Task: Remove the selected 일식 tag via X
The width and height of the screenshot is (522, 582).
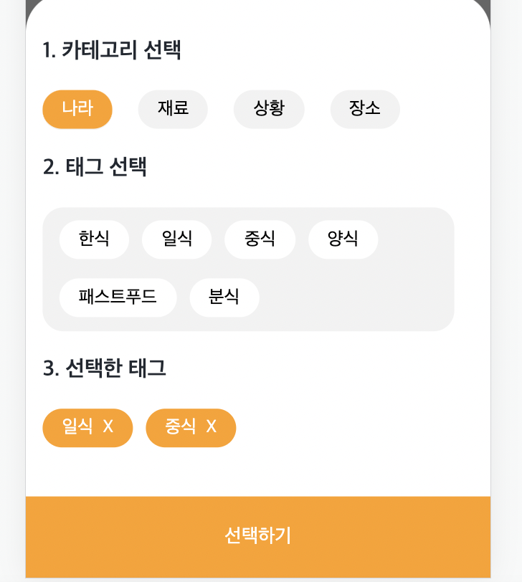Action: tap(108, 427)
